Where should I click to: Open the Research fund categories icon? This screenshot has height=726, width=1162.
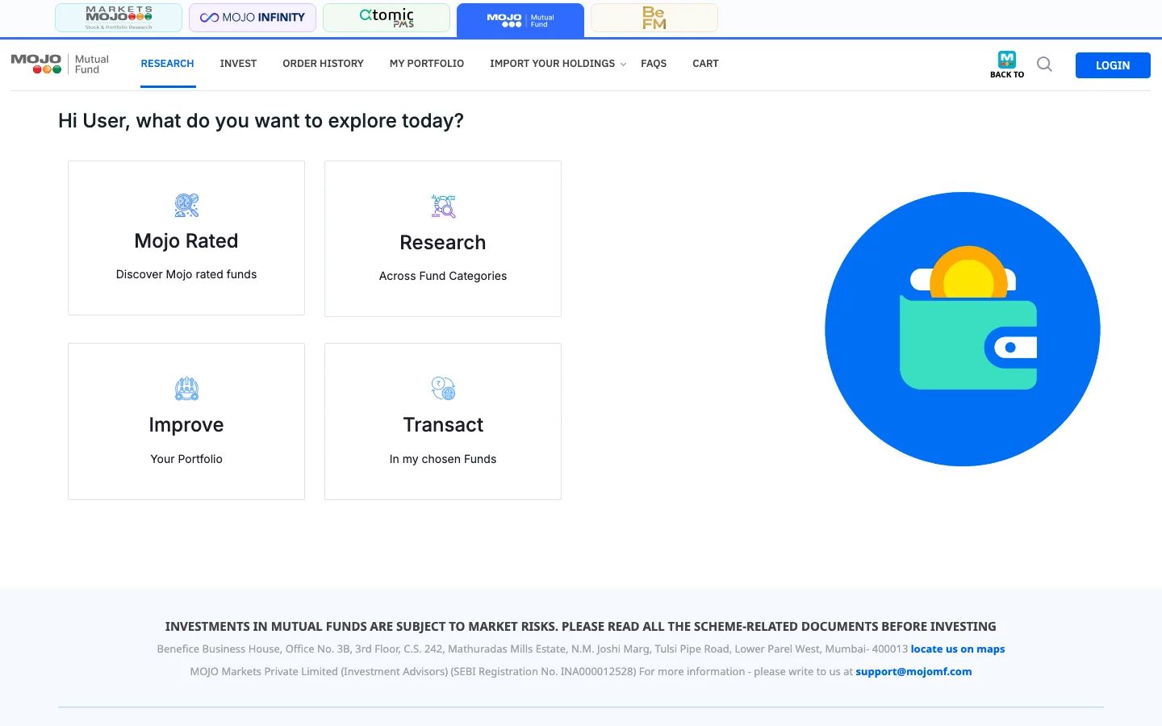click(443, 207)
